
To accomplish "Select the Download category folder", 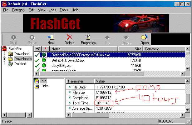I will click(22, 54).
